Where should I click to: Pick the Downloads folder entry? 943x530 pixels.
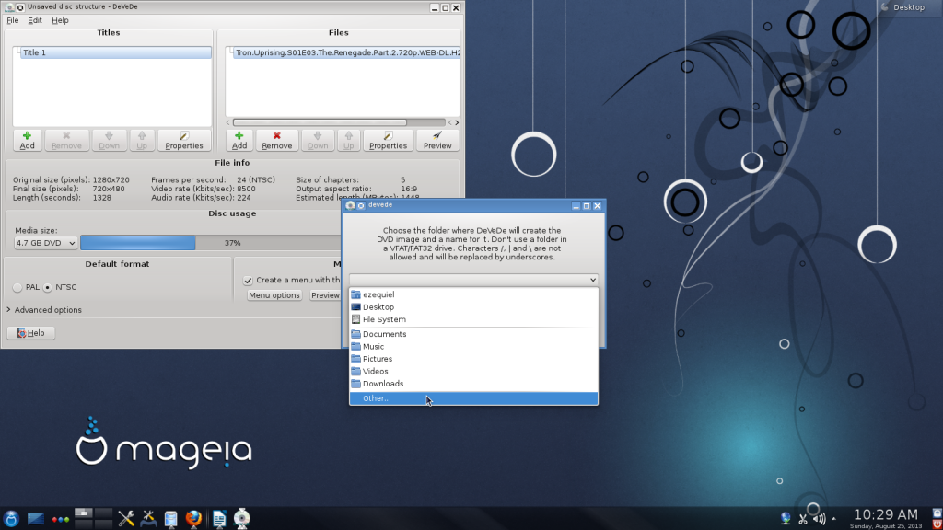(x=473, y=384)
